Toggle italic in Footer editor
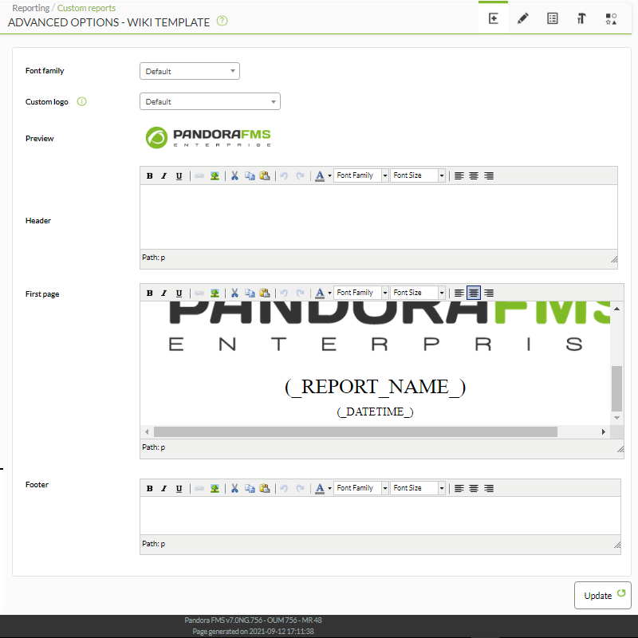This screenshot has height=638, width=638. 164,488
